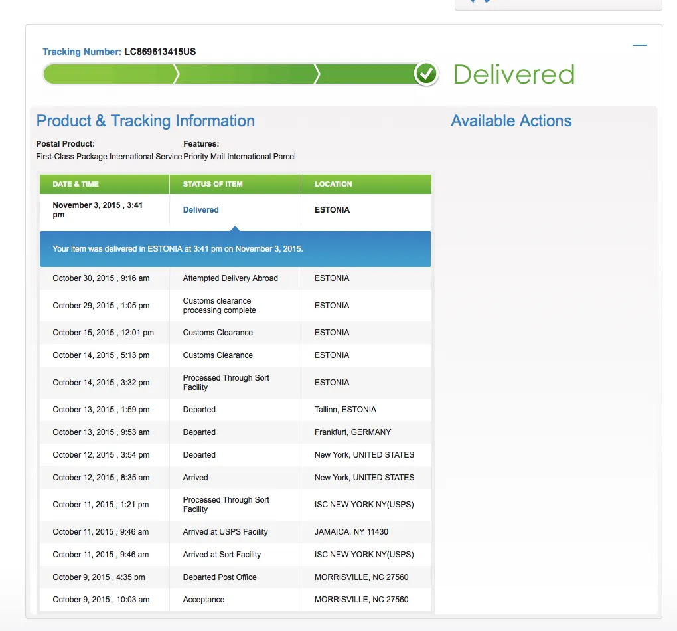Click the Departed Post Office status
The width and height of the screenshot is (677, 631).
point(219,577)
